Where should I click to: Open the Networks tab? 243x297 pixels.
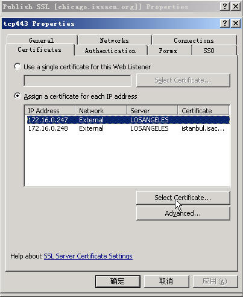click(115, 40)
